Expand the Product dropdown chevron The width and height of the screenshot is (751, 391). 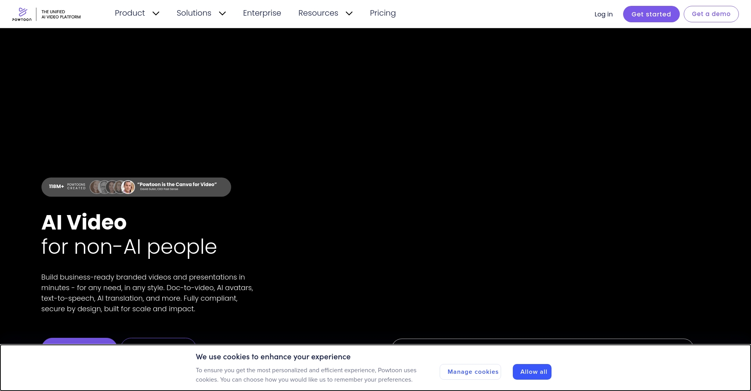(156, 14)
